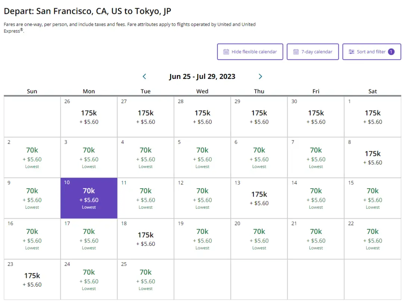403x303 pixels.
Task: Choose July 12 lowest fare 70k
Action: 203,198
